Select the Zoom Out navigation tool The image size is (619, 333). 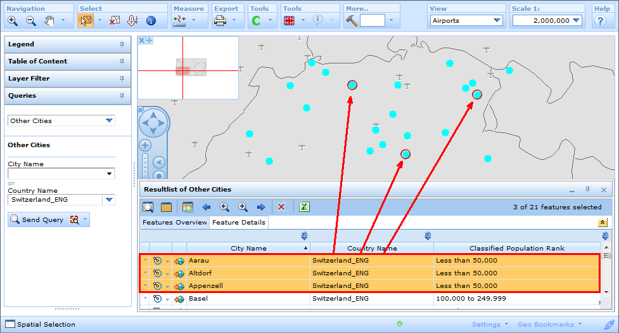point(31,21)
